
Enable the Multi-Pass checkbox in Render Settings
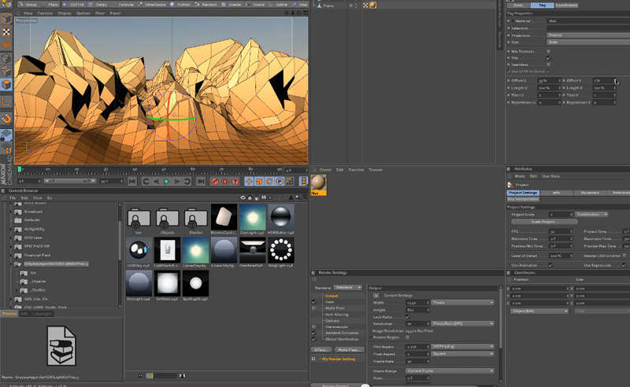[x=313, y=308]
